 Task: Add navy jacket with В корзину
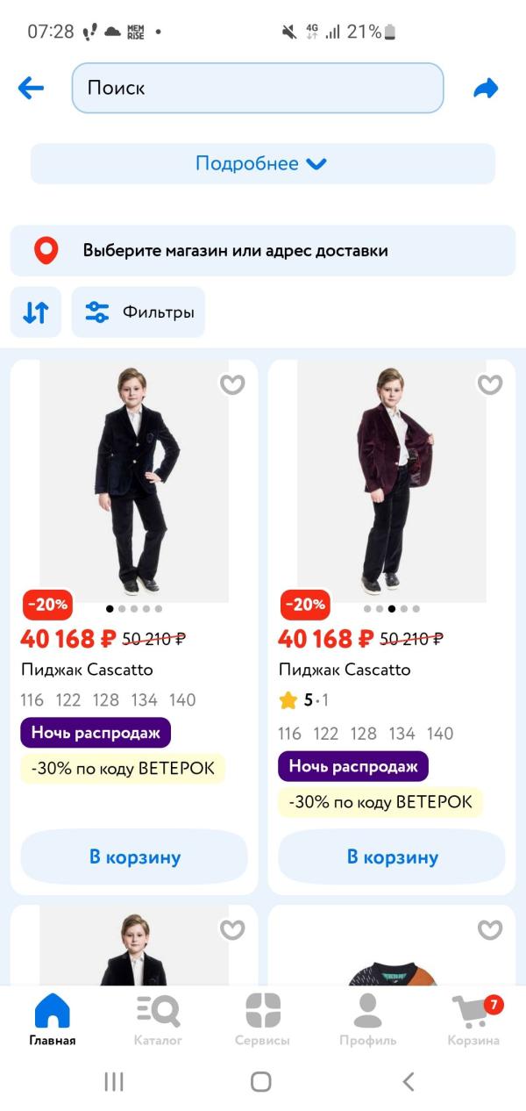click(134, 857)
